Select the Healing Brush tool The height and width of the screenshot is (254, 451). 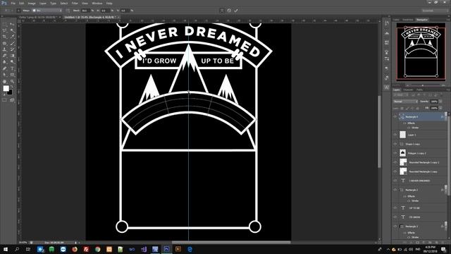click(5, 43)
